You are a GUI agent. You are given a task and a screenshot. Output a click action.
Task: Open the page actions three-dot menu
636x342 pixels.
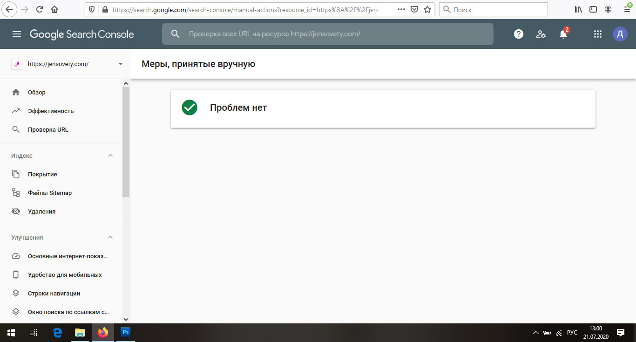401,9
